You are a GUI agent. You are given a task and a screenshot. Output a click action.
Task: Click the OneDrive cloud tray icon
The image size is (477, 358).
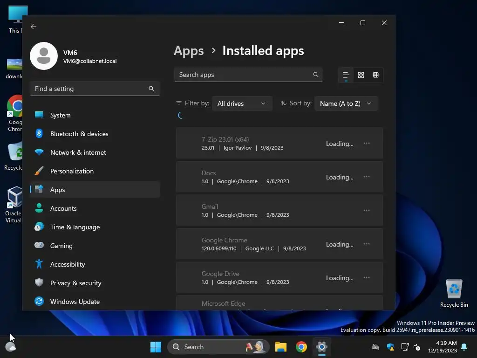point(376,347)
